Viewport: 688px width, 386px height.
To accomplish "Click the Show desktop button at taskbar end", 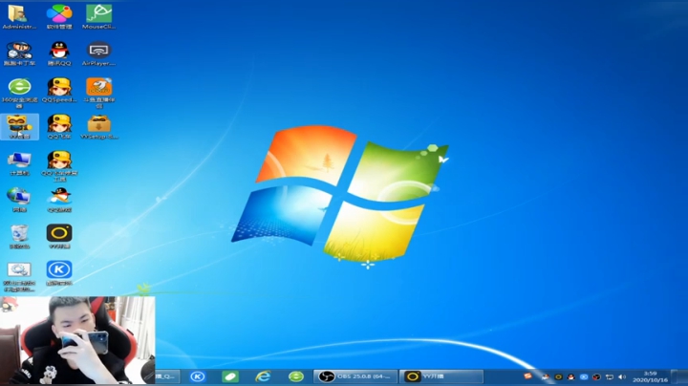I will coord(681,376).
